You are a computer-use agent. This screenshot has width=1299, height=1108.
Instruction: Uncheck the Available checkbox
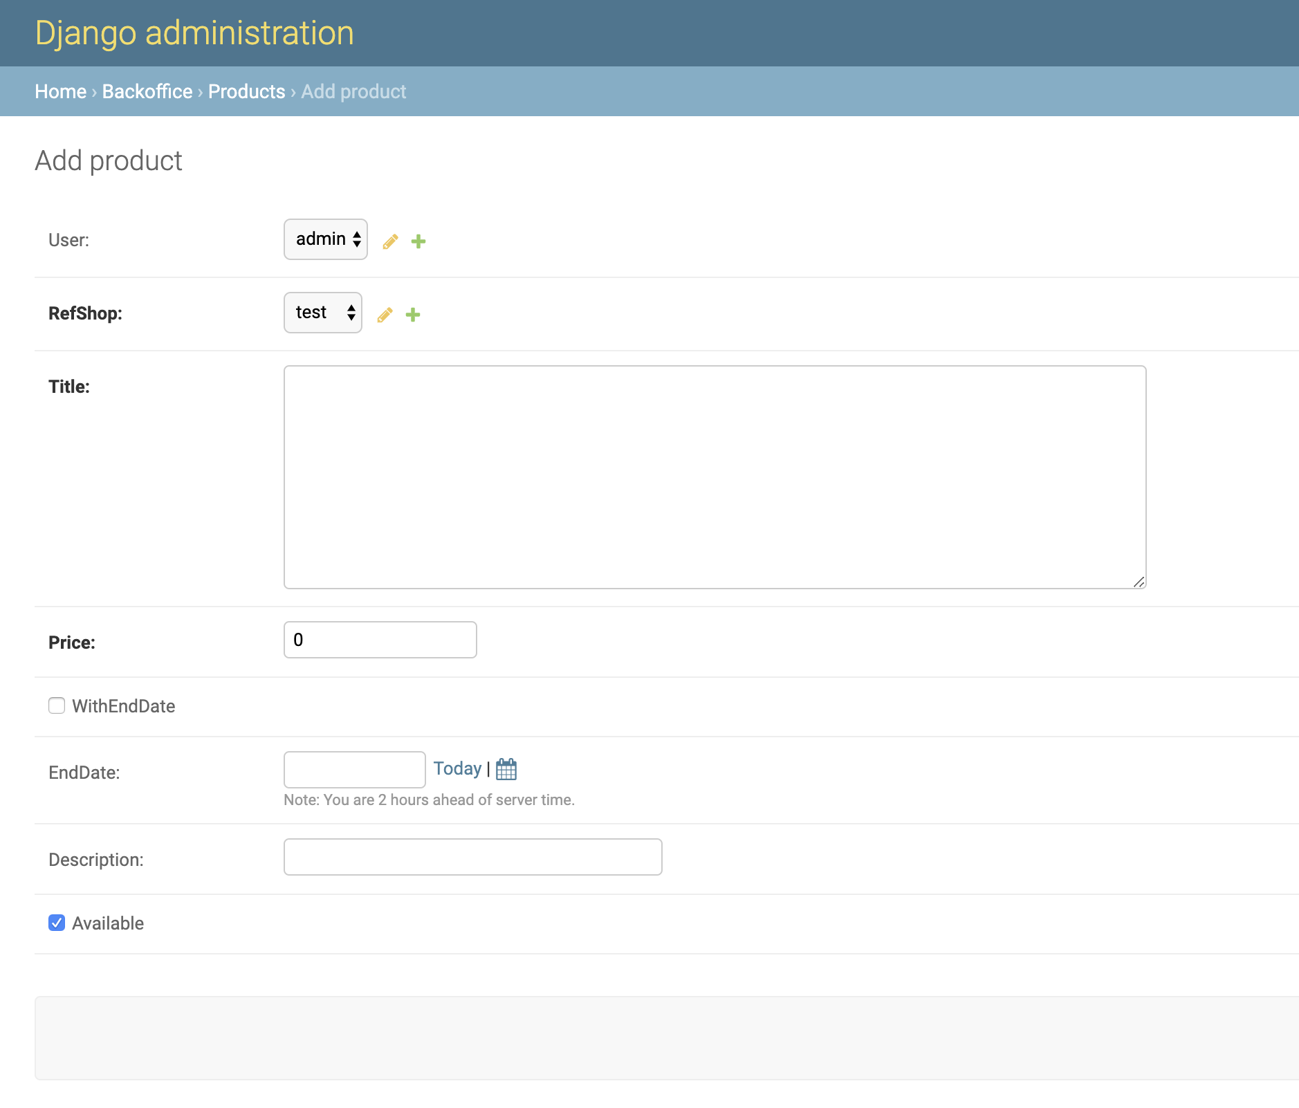[x=57, y=923]
